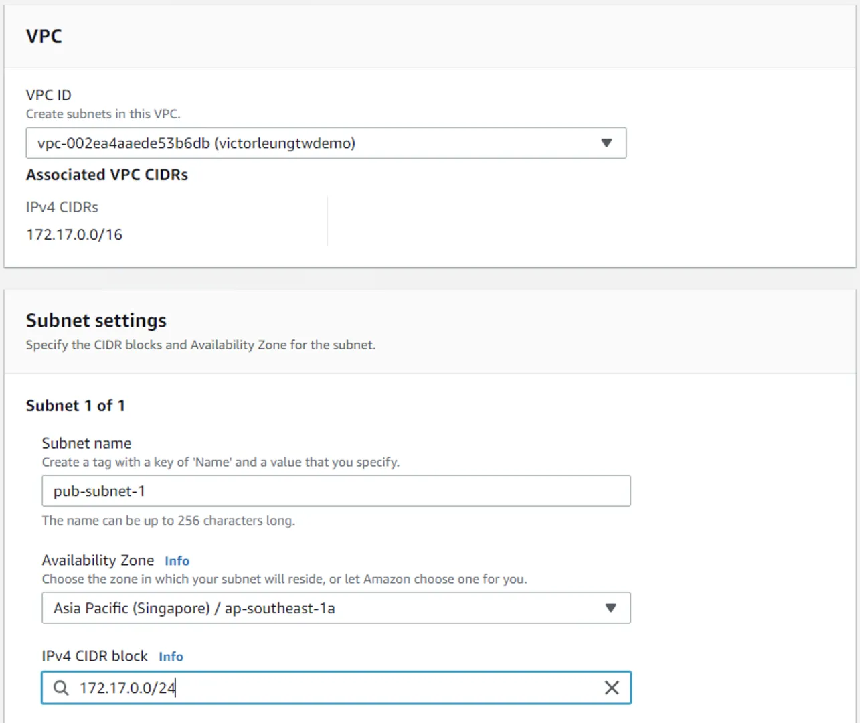Open Info link next to IPv4 CIDR block
This screenshot has width=860, height=723.
pyautogui.click(x=171, y=657)
